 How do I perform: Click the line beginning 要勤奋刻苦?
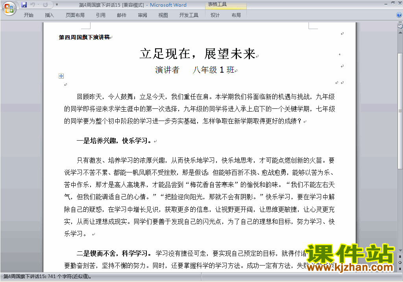(x=200, y=266)
